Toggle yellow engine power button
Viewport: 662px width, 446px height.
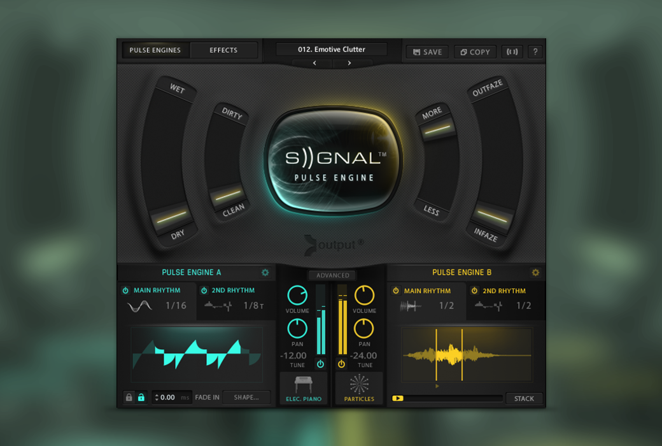tap(342, 364)
